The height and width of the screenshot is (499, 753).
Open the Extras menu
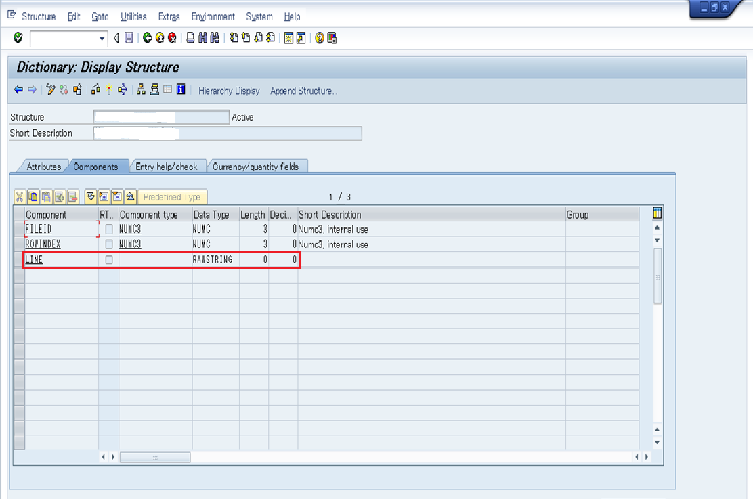coord(169,16)
